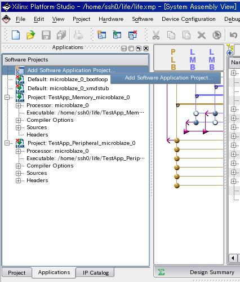Expand Sources under TestApp_Memory project
The height and width of the screenshot is (282, 240).
(x=18, y=127)
